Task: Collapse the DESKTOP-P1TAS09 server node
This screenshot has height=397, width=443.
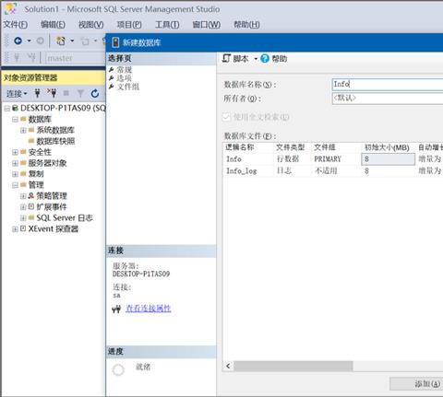Action: (x=7, y=109)
